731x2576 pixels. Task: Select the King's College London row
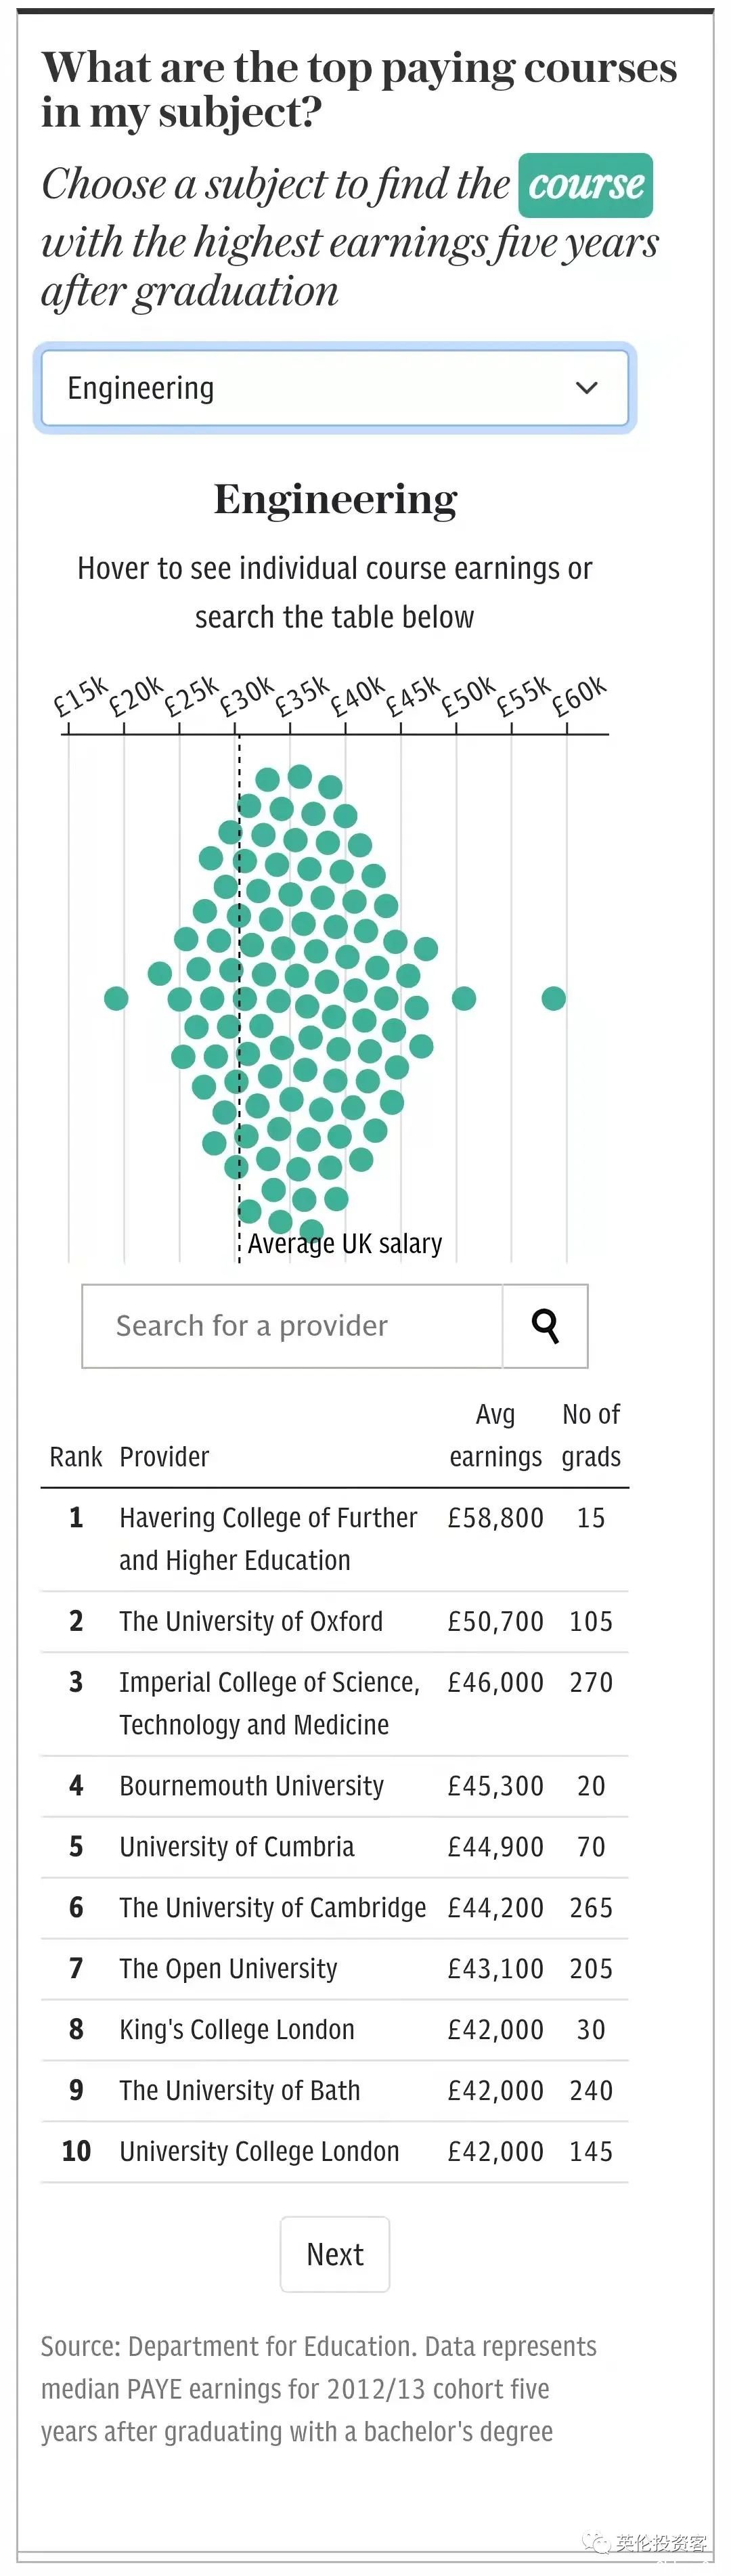tap(237, 2029)
